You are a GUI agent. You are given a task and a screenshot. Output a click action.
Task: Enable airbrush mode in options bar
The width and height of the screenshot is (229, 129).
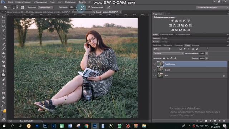82,7
